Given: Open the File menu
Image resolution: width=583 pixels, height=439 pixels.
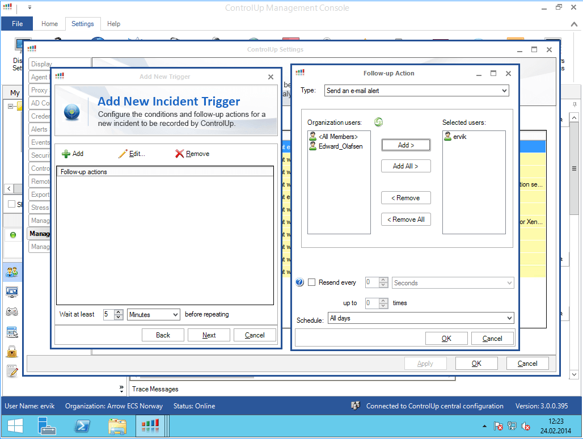Looking at the screenshot, I should pyautogui.click(x=17, y=24).
